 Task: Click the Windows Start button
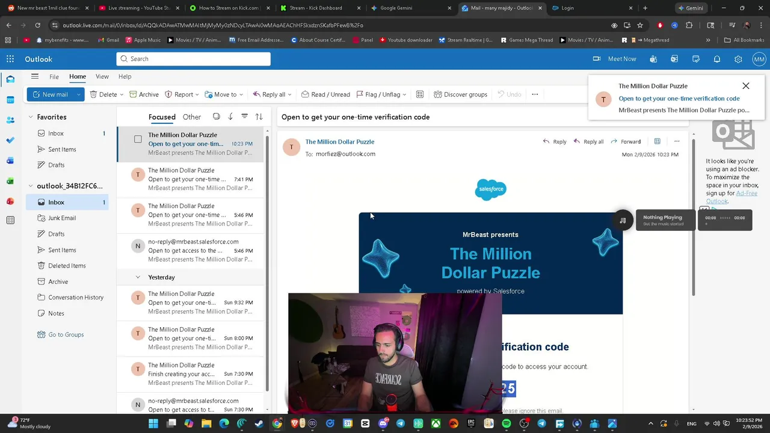153,424
